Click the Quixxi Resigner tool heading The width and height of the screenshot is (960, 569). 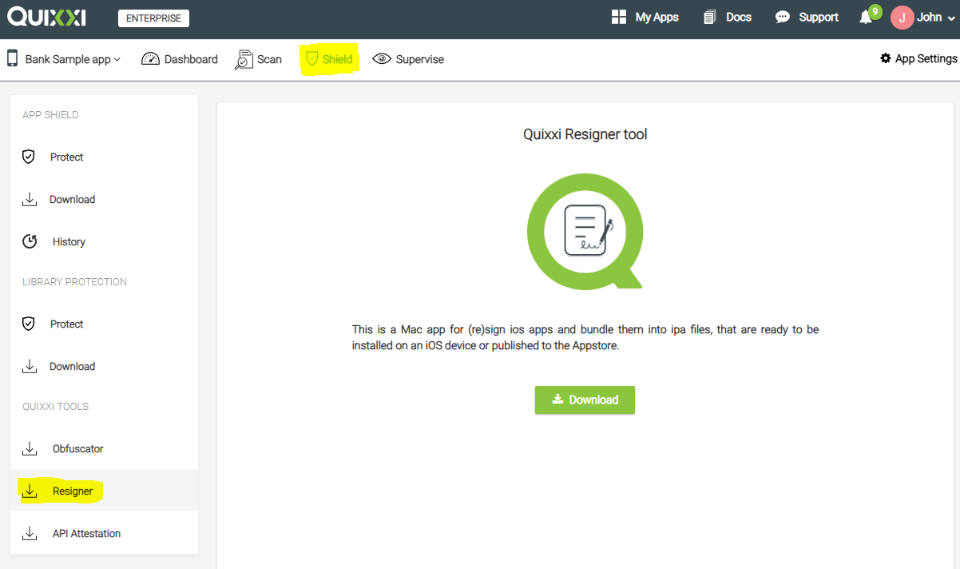point(585,134)
